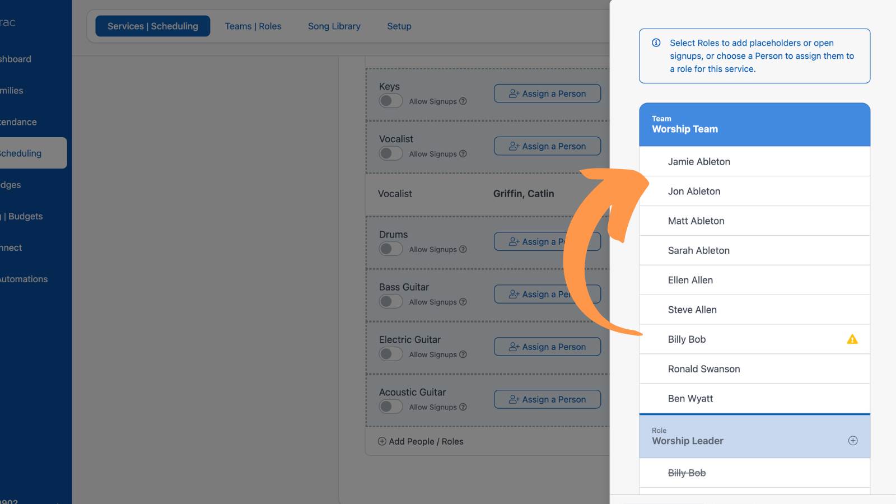Open the Services | Scheduling tab
896x504 pixels.
coord(153,26)
